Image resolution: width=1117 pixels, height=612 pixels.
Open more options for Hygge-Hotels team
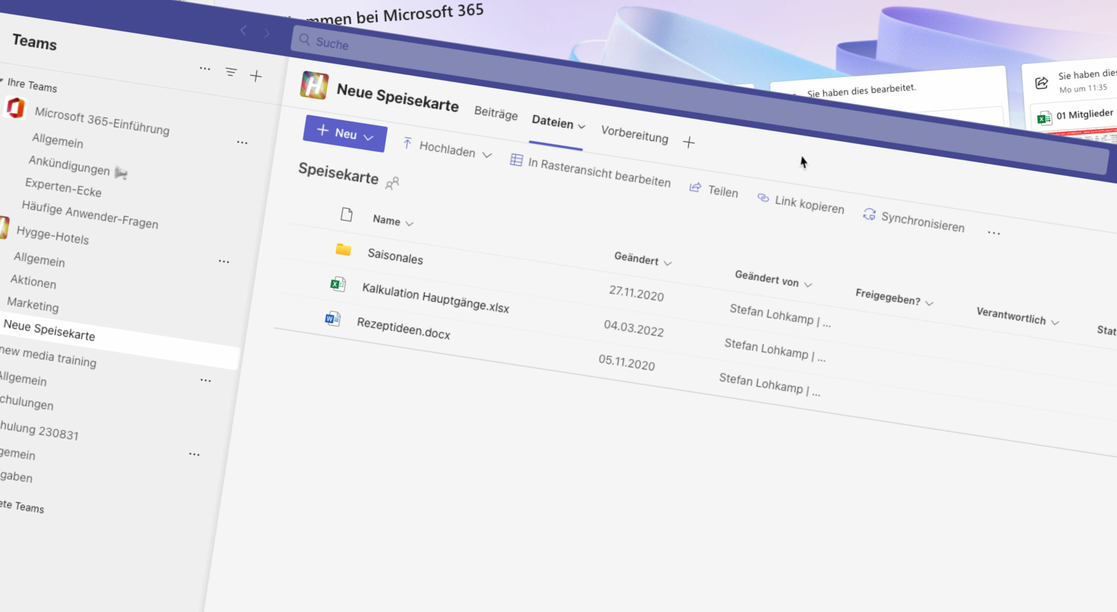[224, 262]
